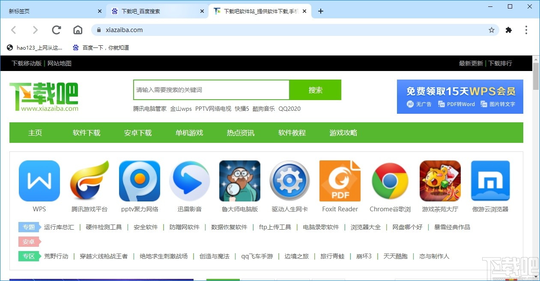Select the 腾讯游戏平台 icon

point(89,180)
